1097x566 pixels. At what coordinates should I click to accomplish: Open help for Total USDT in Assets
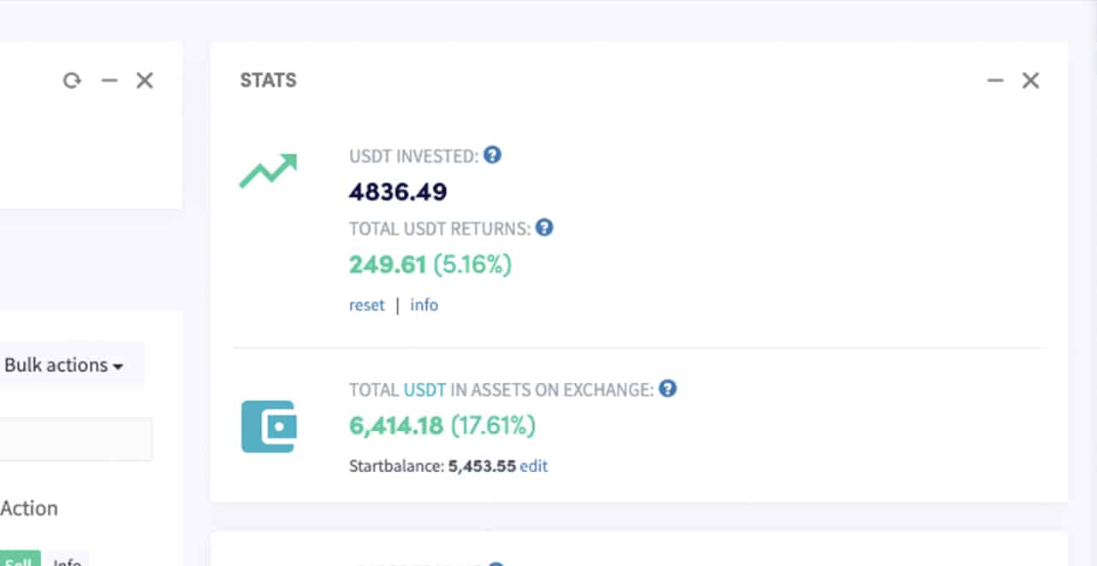click(x=667, y=388)
